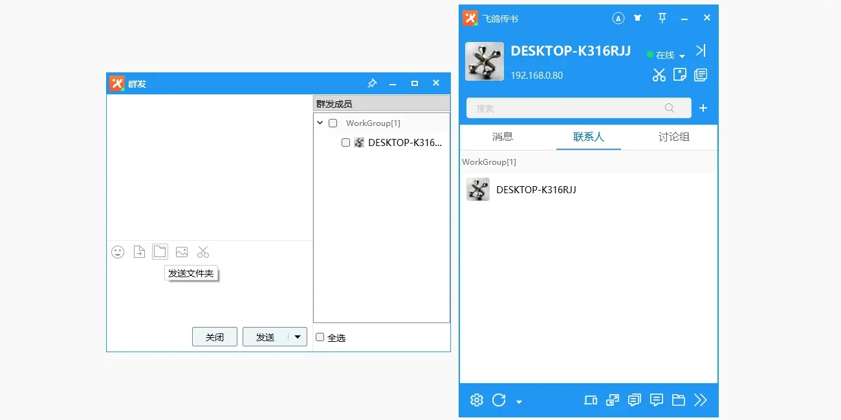841x420 pixels.
Task: Click the message compose area in 群发
Action: [210, 294]
